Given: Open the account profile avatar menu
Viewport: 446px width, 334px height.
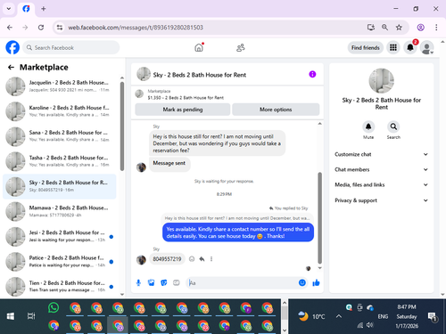Looking at the screenshot, I should 426,47.
